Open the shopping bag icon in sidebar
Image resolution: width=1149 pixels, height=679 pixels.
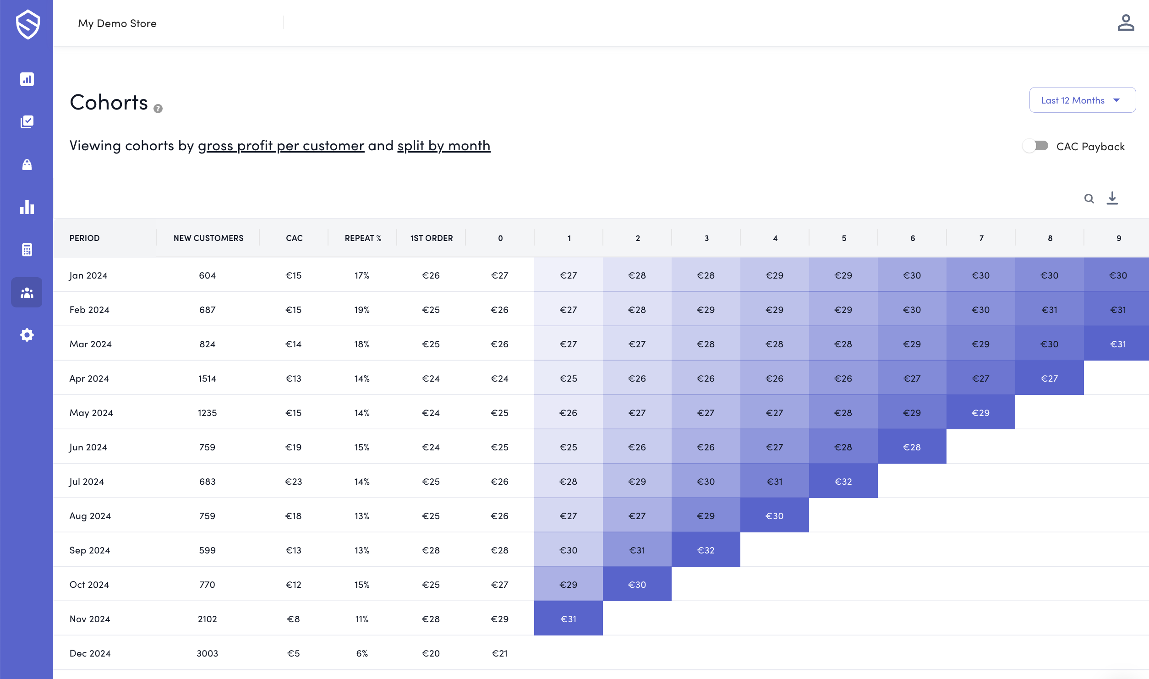click(27, 164)
